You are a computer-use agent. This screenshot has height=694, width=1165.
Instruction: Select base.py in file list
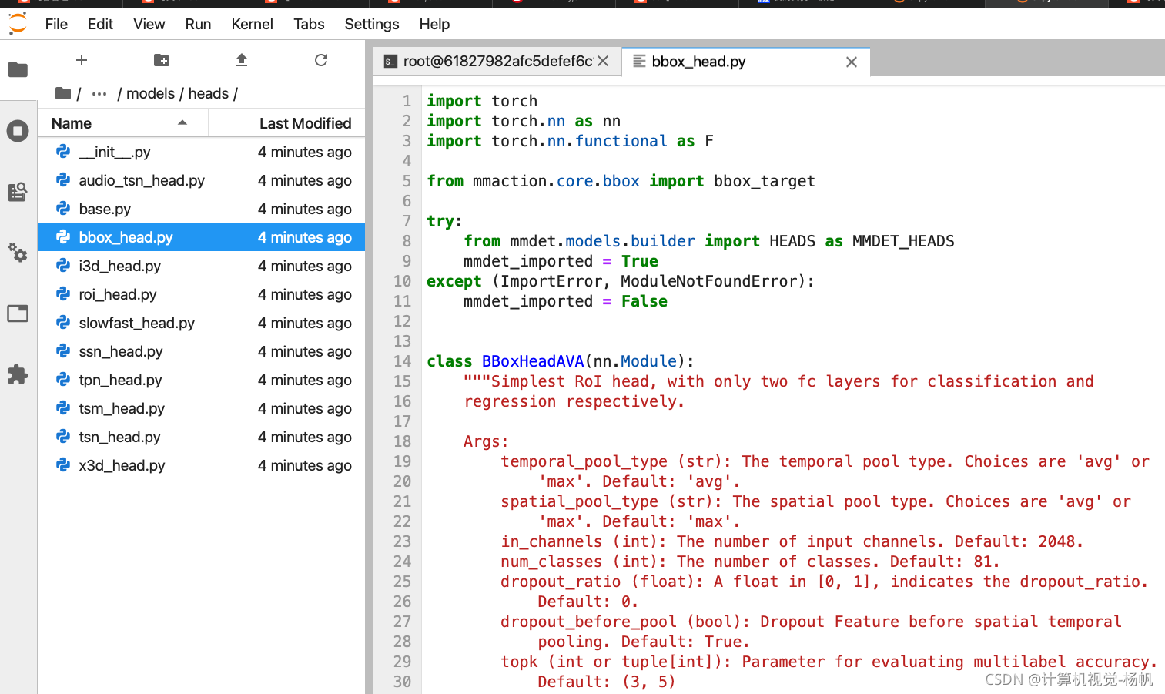pos(202,209)
